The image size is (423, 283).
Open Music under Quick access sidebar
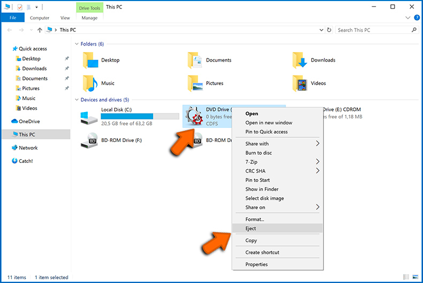point(25,98)
